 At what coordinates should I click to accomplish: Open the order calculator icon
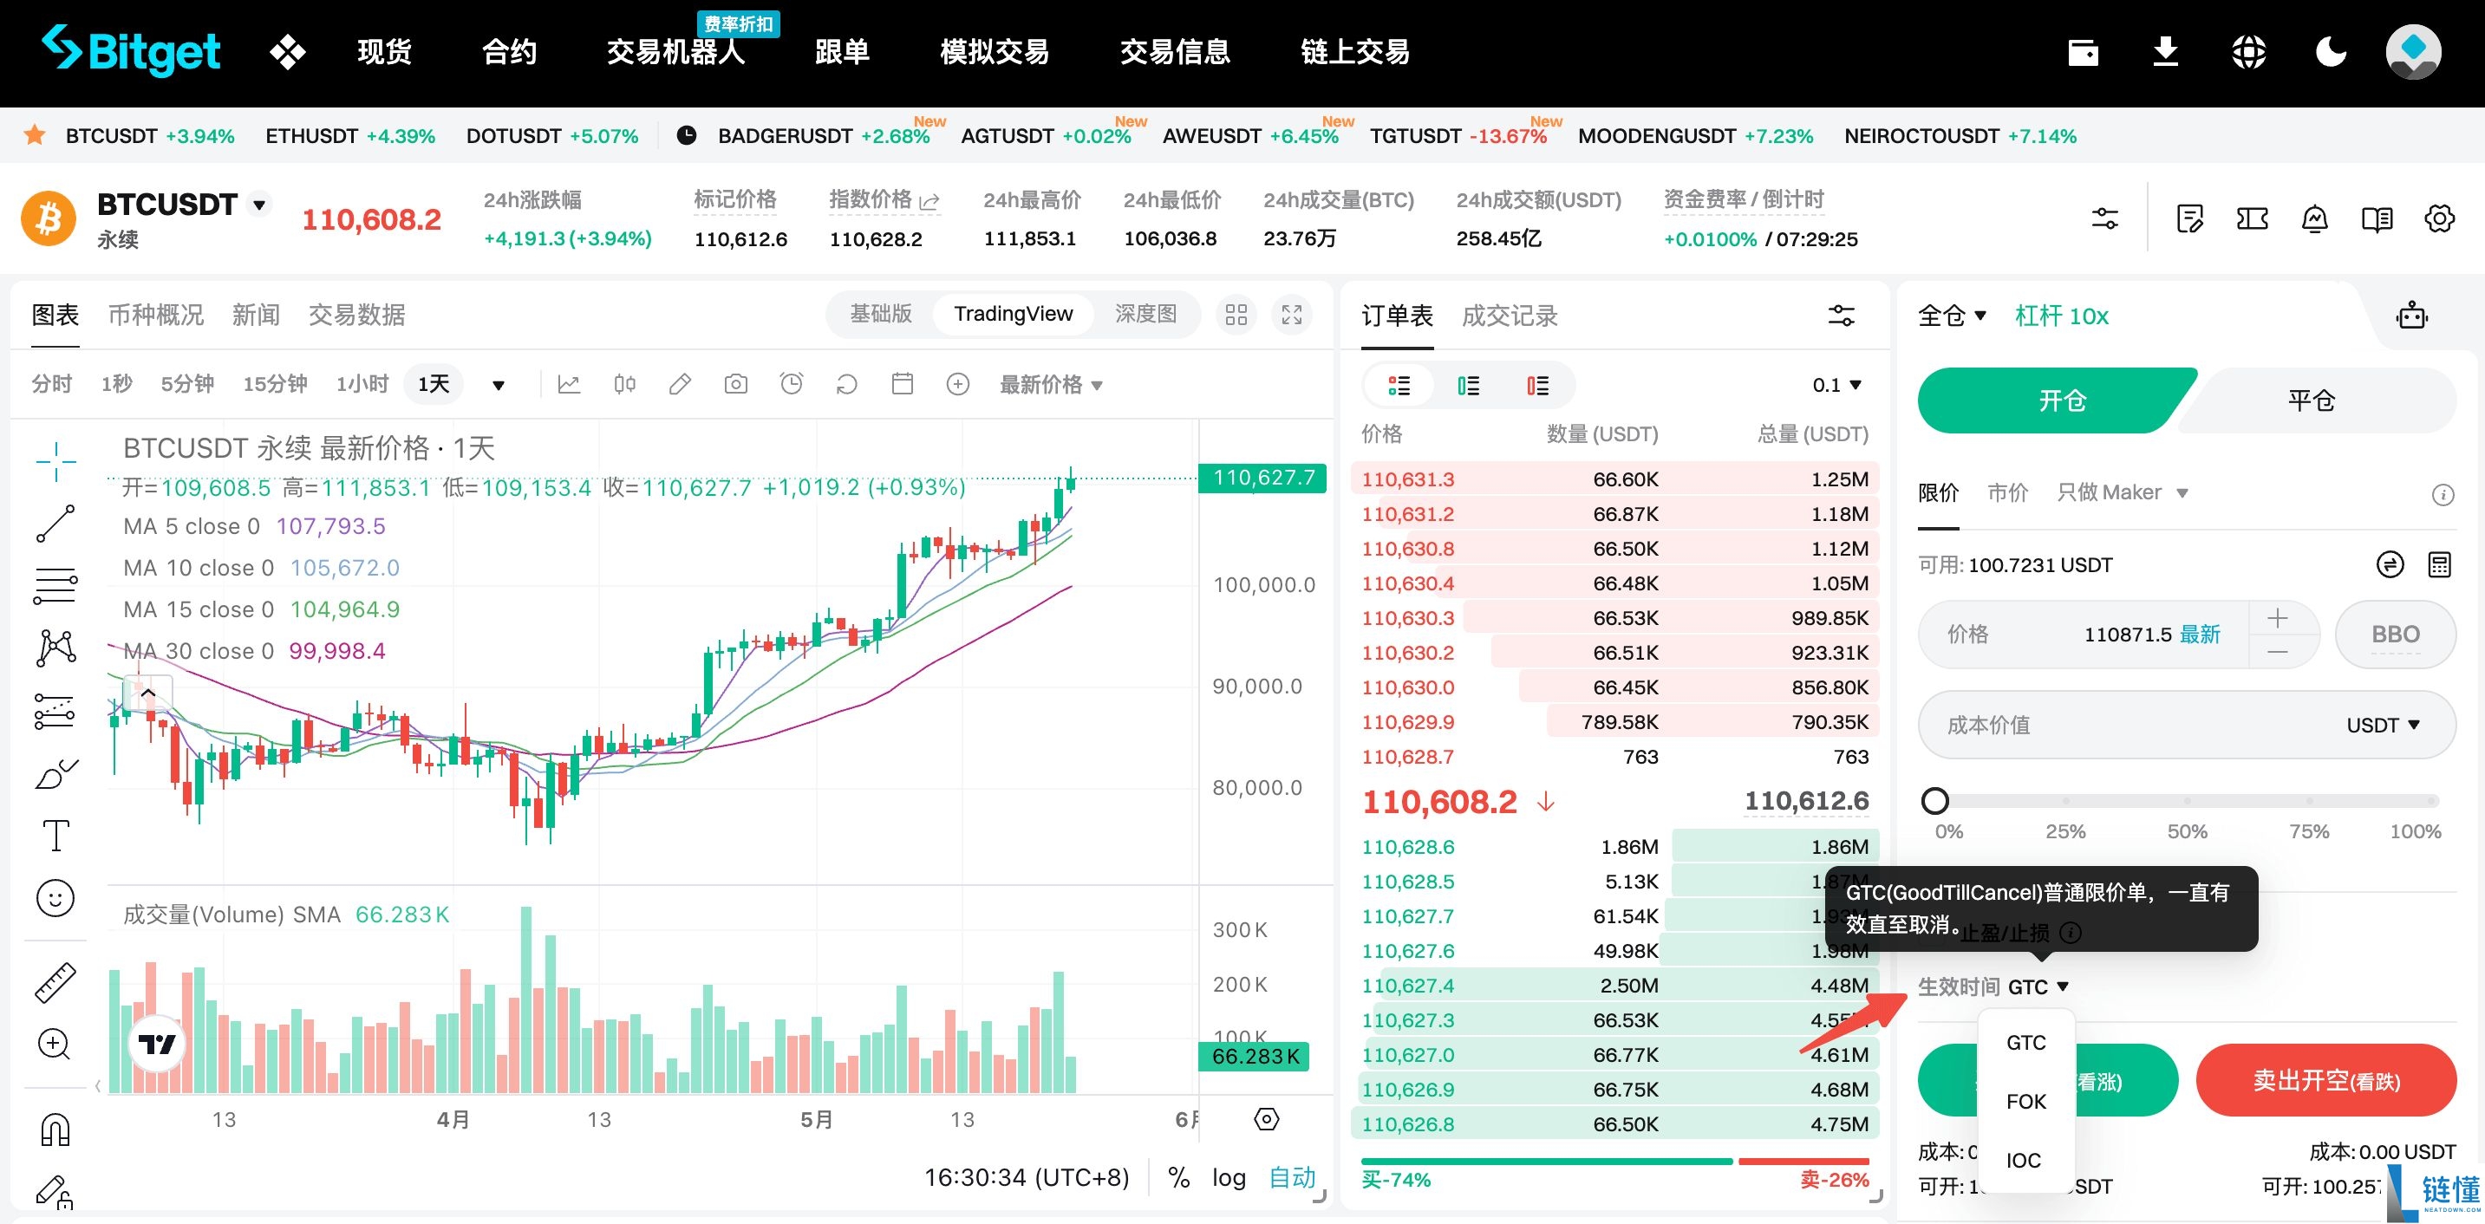tap(2440, 564)
